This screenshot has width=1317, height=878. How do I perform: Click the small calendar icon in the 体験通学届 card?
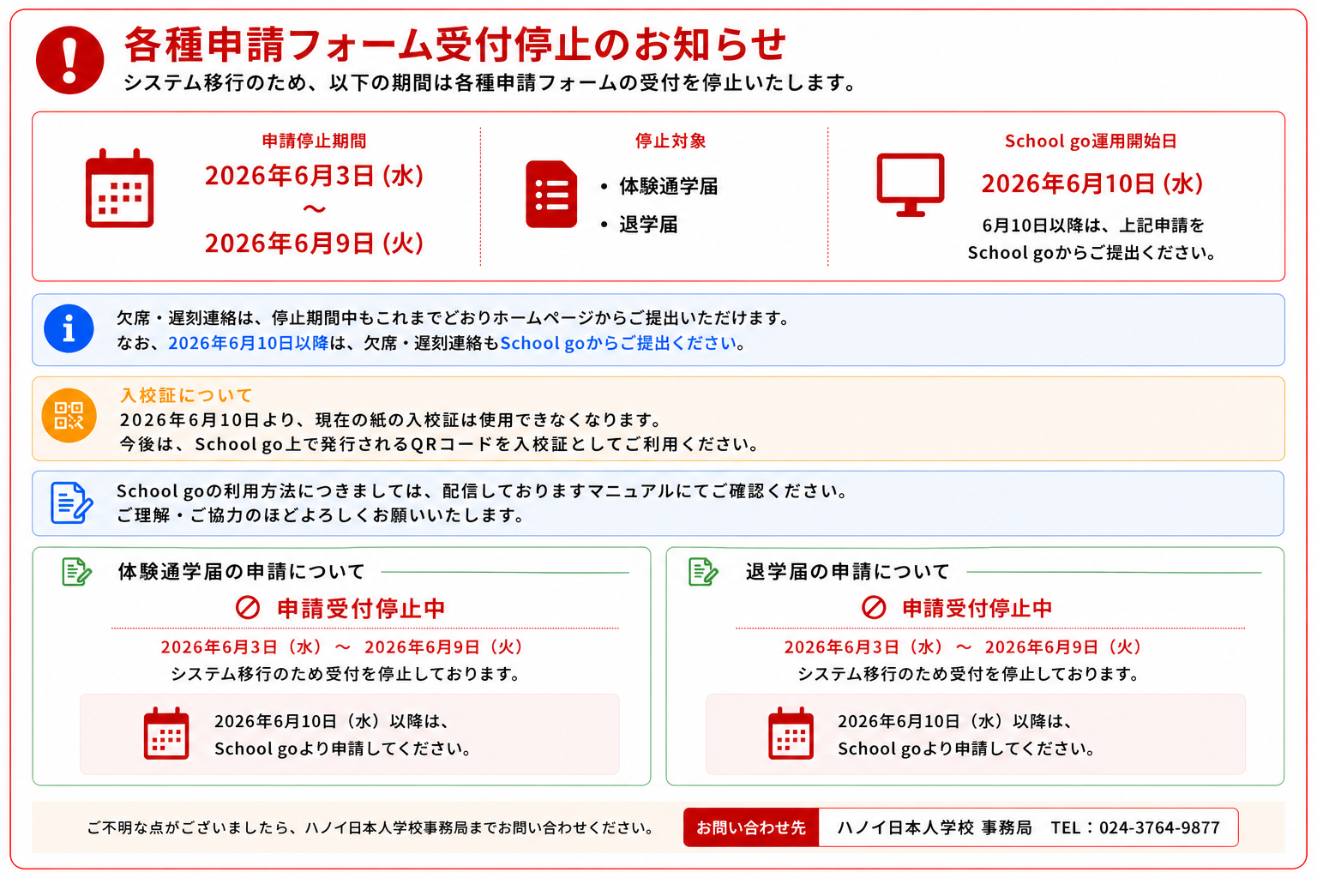click(x=166, y=733)
